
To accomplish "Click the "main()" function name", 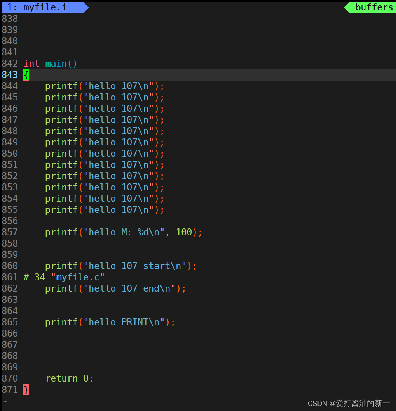I will pyautogui.click(x=61, y=64).
